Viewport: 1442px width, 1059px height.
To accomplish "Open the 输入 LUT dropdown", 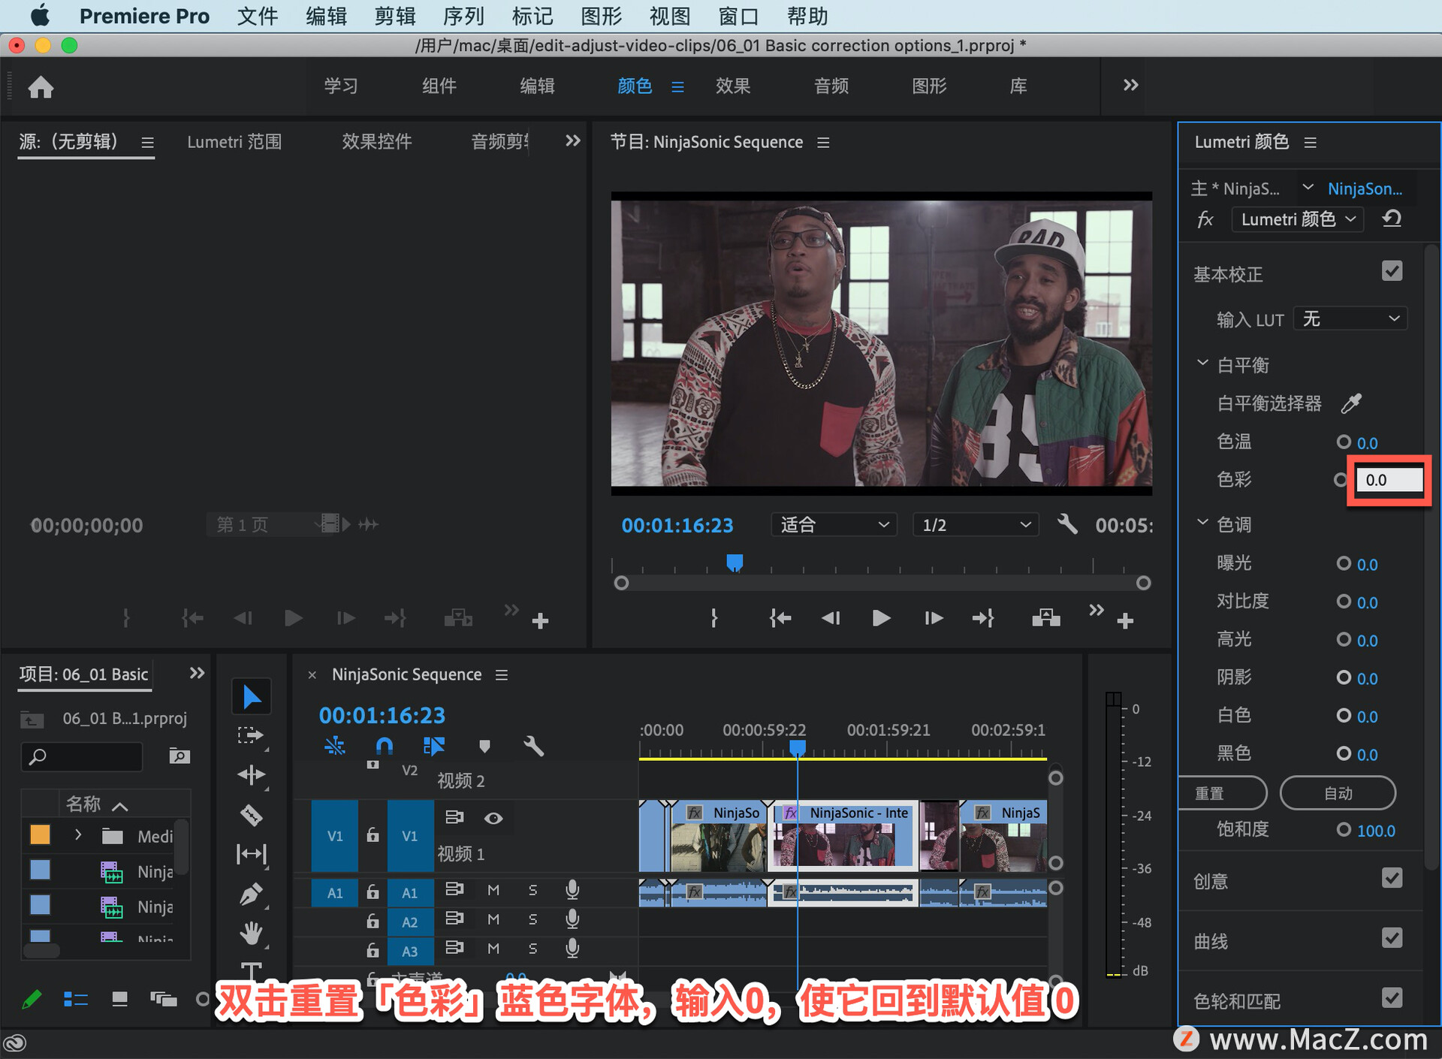I will click(1350, 319).
